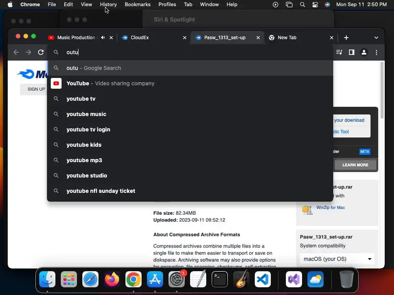The image size is (394, 295).
Task: Launch Firefox from the Dock
Action: click(112, 279)
